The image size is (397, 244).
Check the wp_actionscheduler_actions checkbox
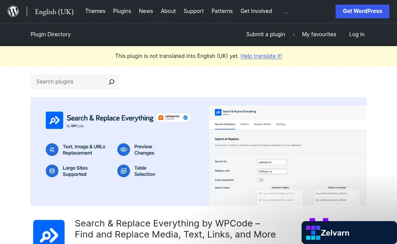[x=260, y=193]
